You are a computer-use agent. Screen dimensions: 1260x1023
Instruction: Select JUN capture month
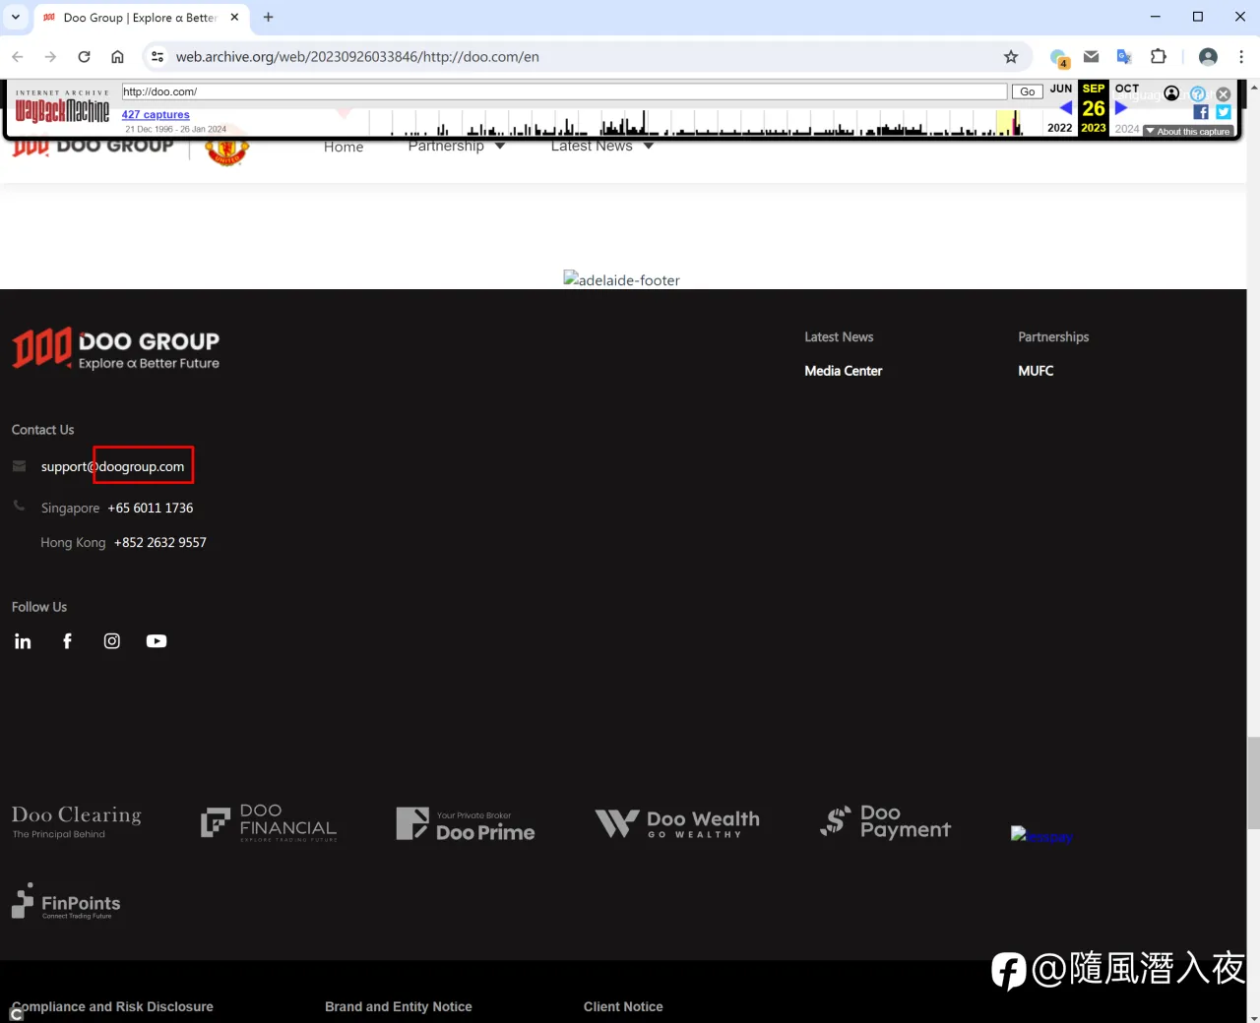(x=1061, y=89)
